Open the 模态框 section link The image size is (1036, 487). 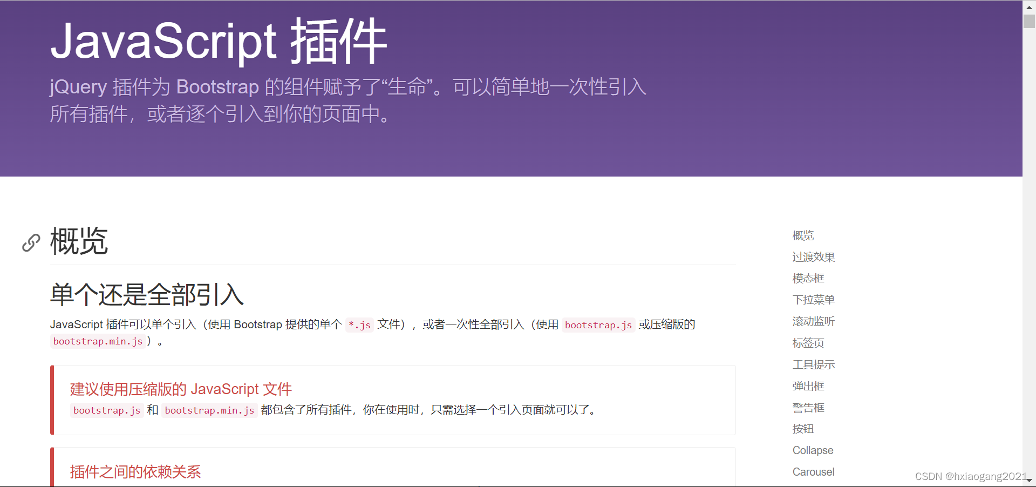pos(808,278)
